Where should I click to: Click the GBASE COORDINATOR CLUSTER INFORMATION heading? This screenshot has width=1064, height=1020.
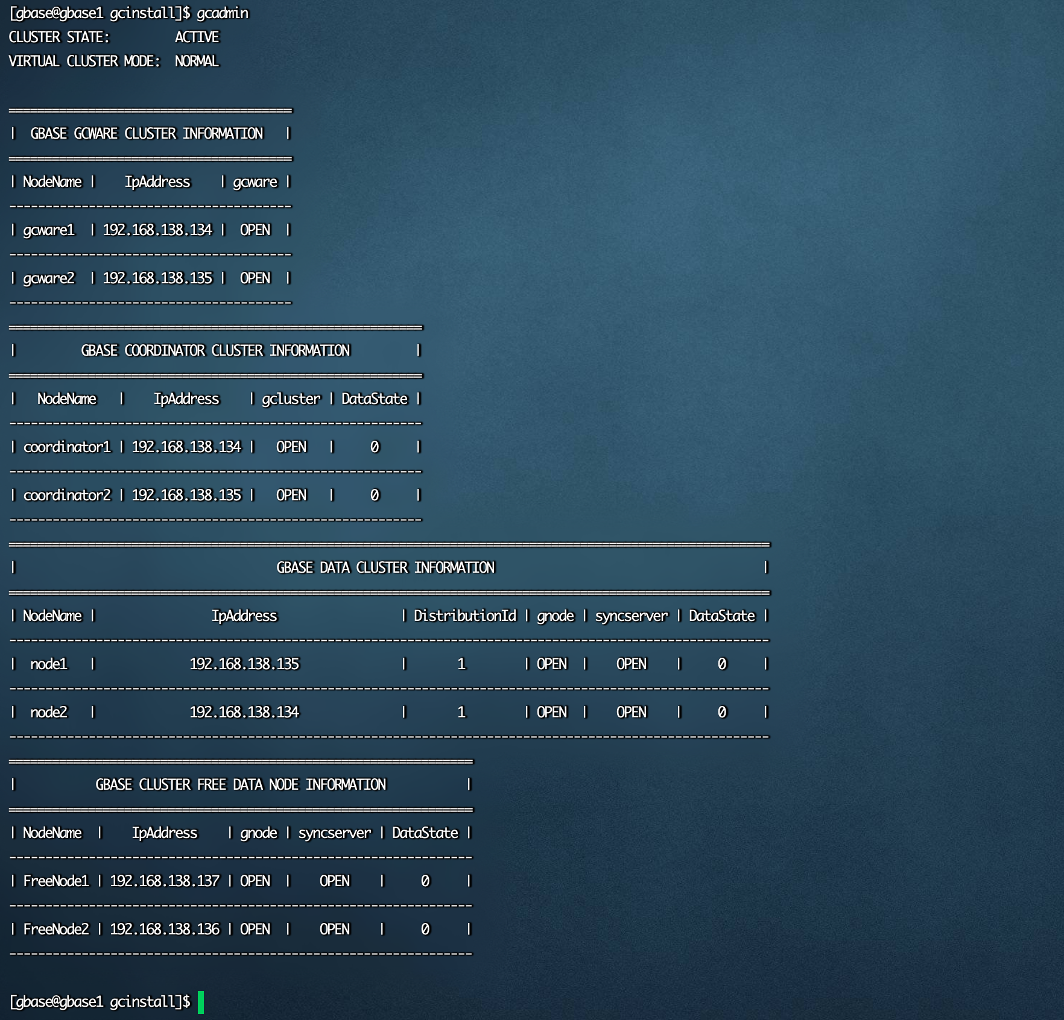coord(215,351)
